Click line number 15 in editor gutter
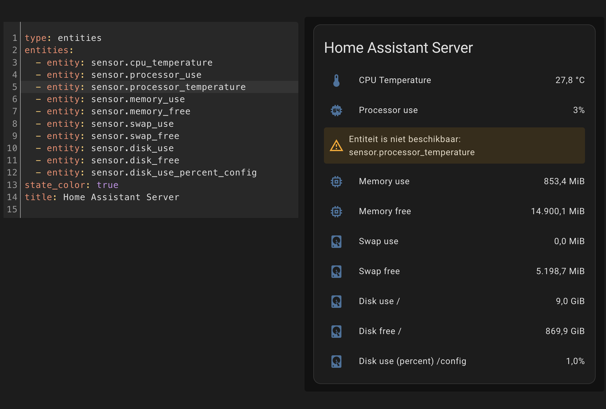Viewport: 606px width, 409px height. pyautogui.click(x=12, y=209)
